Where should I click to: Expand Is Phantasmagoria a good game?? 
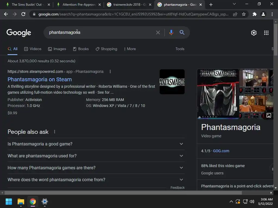click(x=96, y=144)
